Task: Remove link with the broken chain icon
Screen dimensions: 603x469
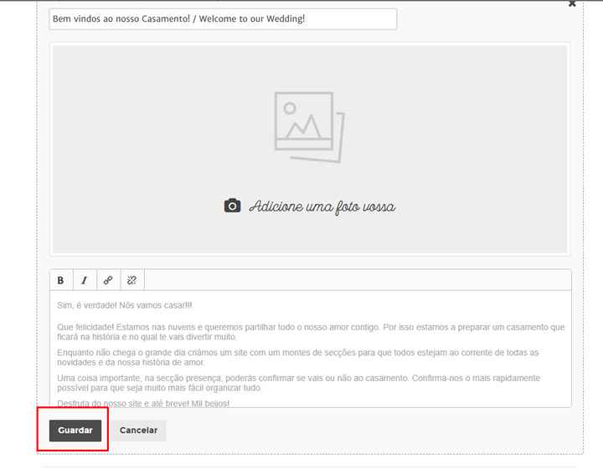Action: pos(132,280)
